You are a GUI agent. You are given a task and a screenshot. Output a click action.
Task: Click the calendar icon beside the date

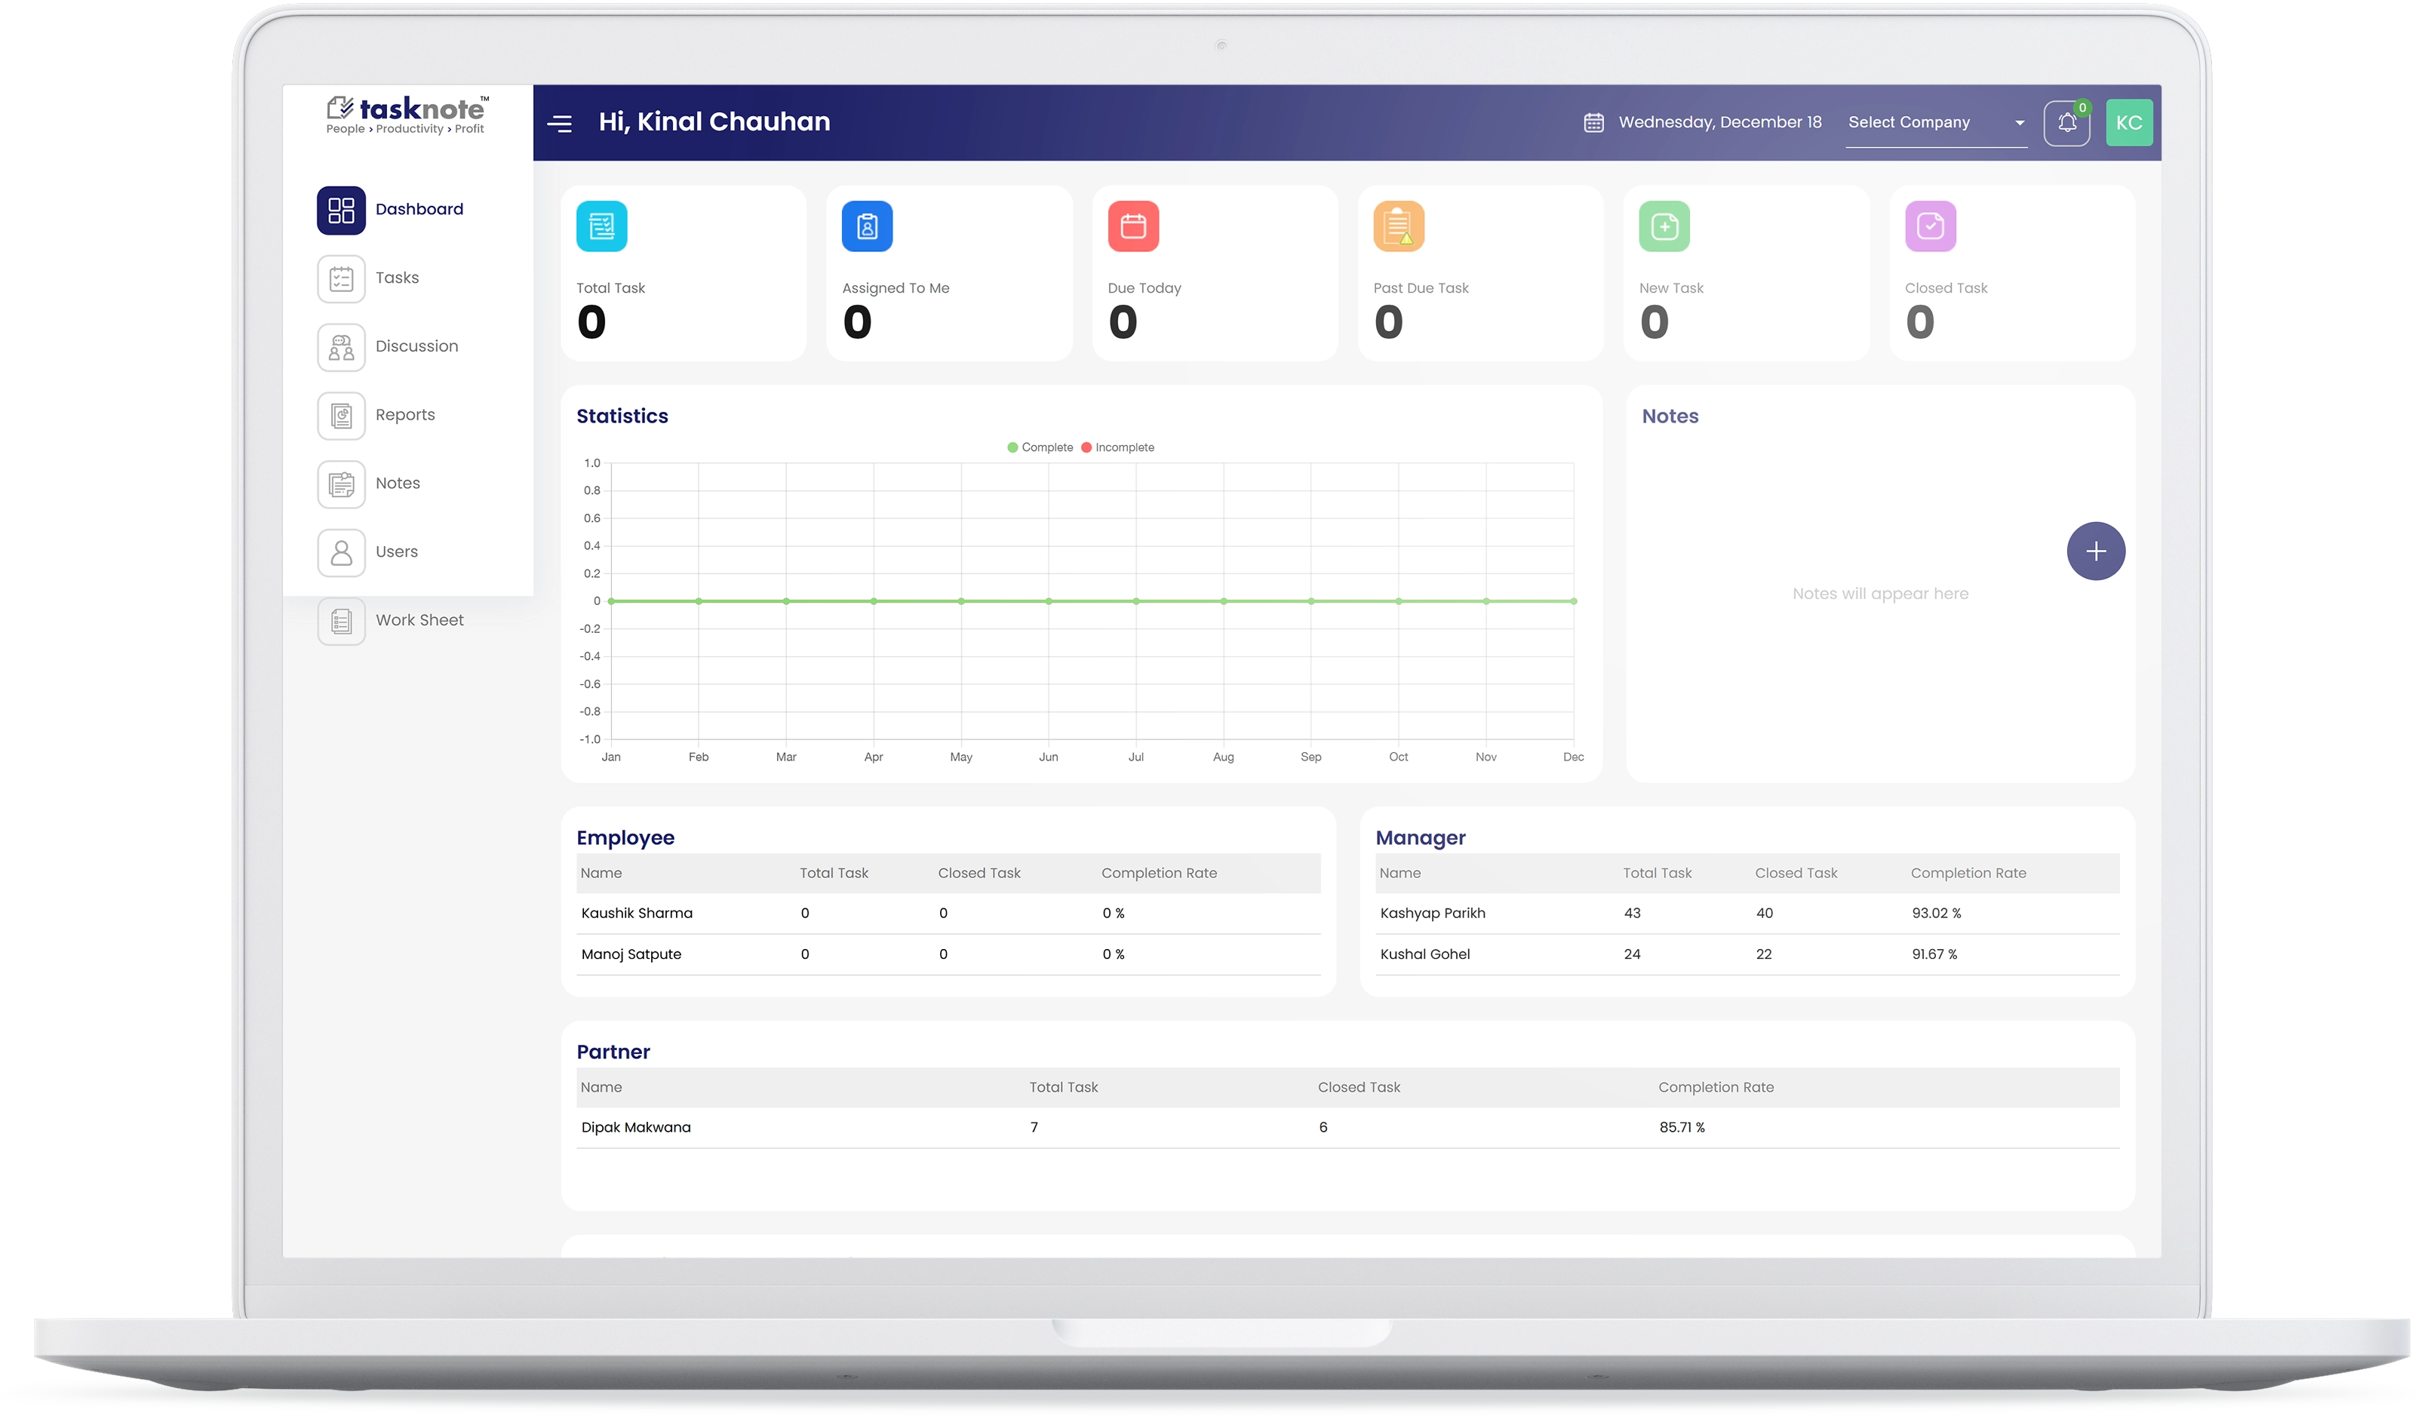1594,123
